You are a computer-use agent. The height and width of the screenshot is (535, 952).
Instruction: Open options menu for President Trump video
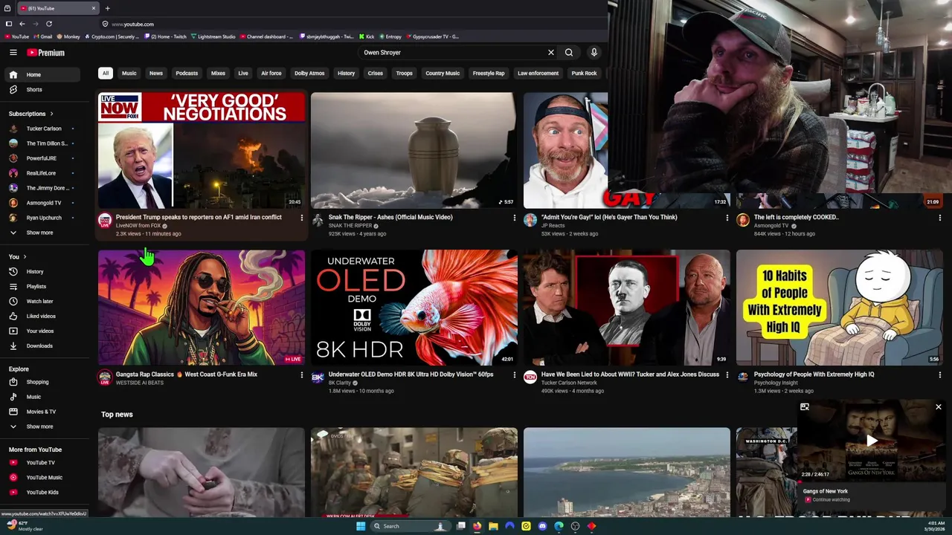301,218
